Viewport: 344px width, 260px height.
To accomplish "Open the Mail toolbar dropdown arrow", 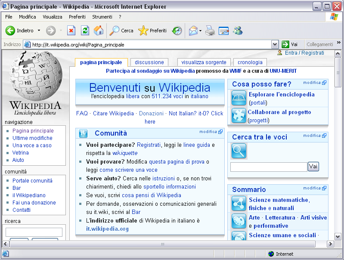I will (200, 31).
